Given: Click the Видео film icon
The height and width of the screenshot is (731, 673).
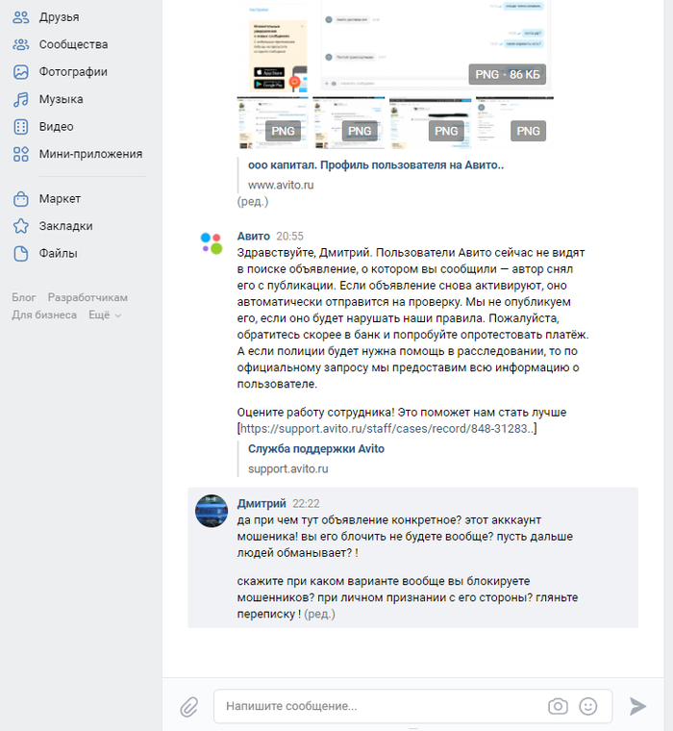Looking at the screenshot, I should pos(20,127).
